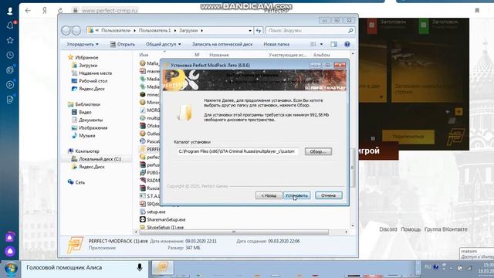The height and width of the screenshot is (278, 494).
Task: Select Библиотеки in navigation pane
Action: (x=84, y=104)
